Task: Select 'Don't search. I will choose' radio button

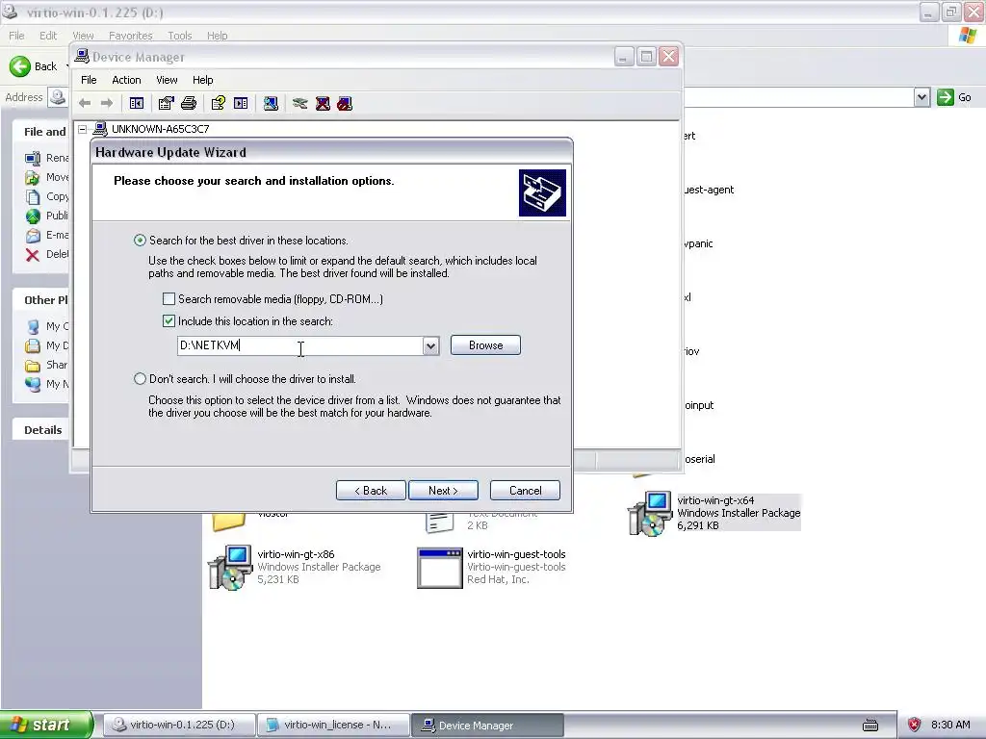Action: 140,379
